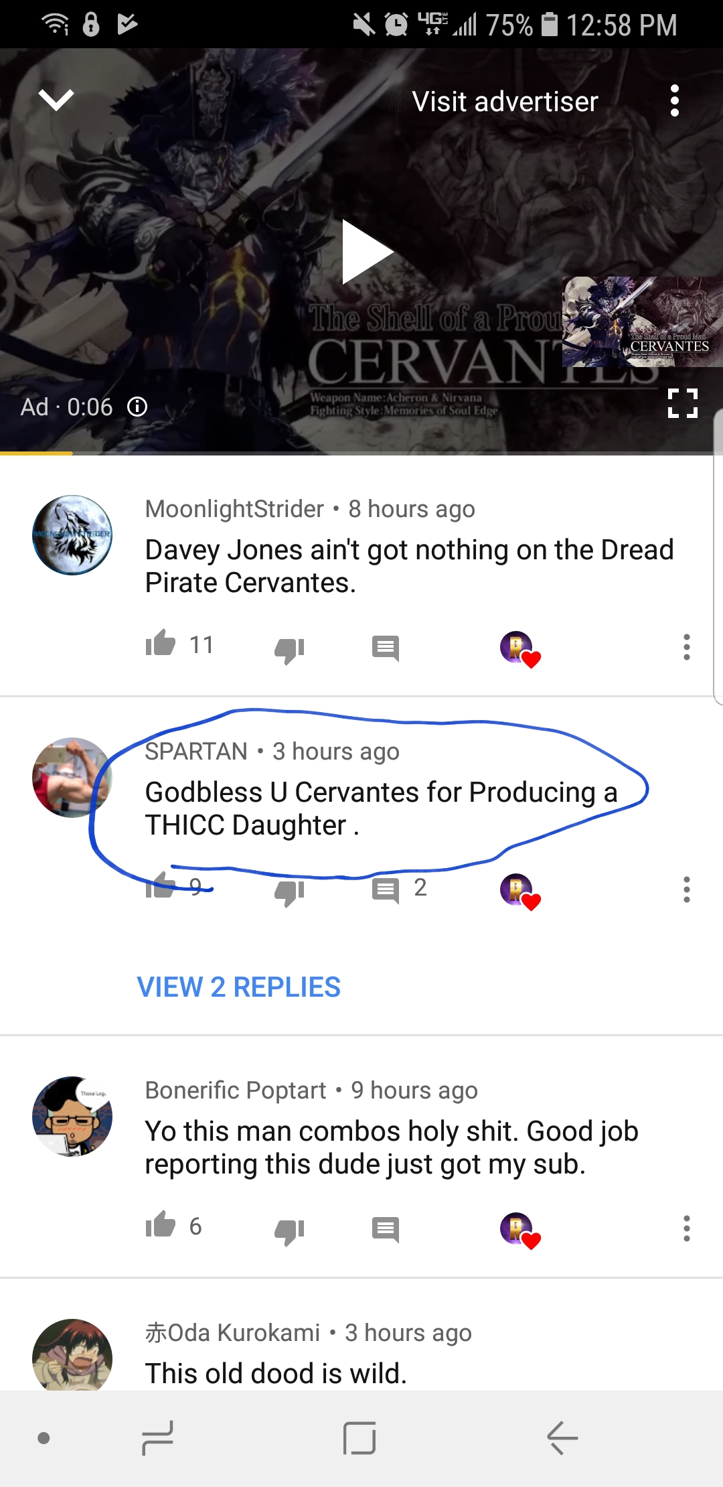Screen dimensions: 723x1487
Task: Tap Visit advertiser link
Action: [505, 102]
